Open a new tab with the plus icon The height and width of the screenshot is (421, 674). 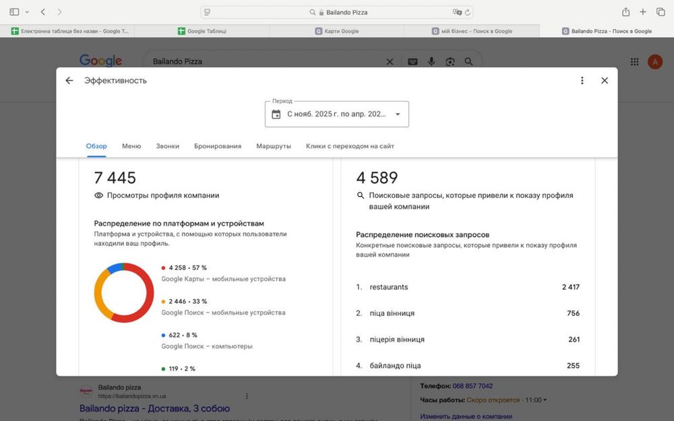642,12
